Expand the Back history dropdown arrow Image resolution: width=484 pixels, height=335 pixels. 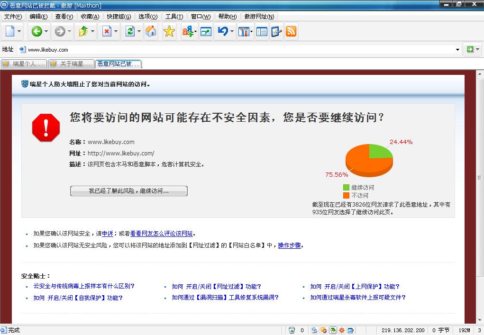click(x=46, y=31)
